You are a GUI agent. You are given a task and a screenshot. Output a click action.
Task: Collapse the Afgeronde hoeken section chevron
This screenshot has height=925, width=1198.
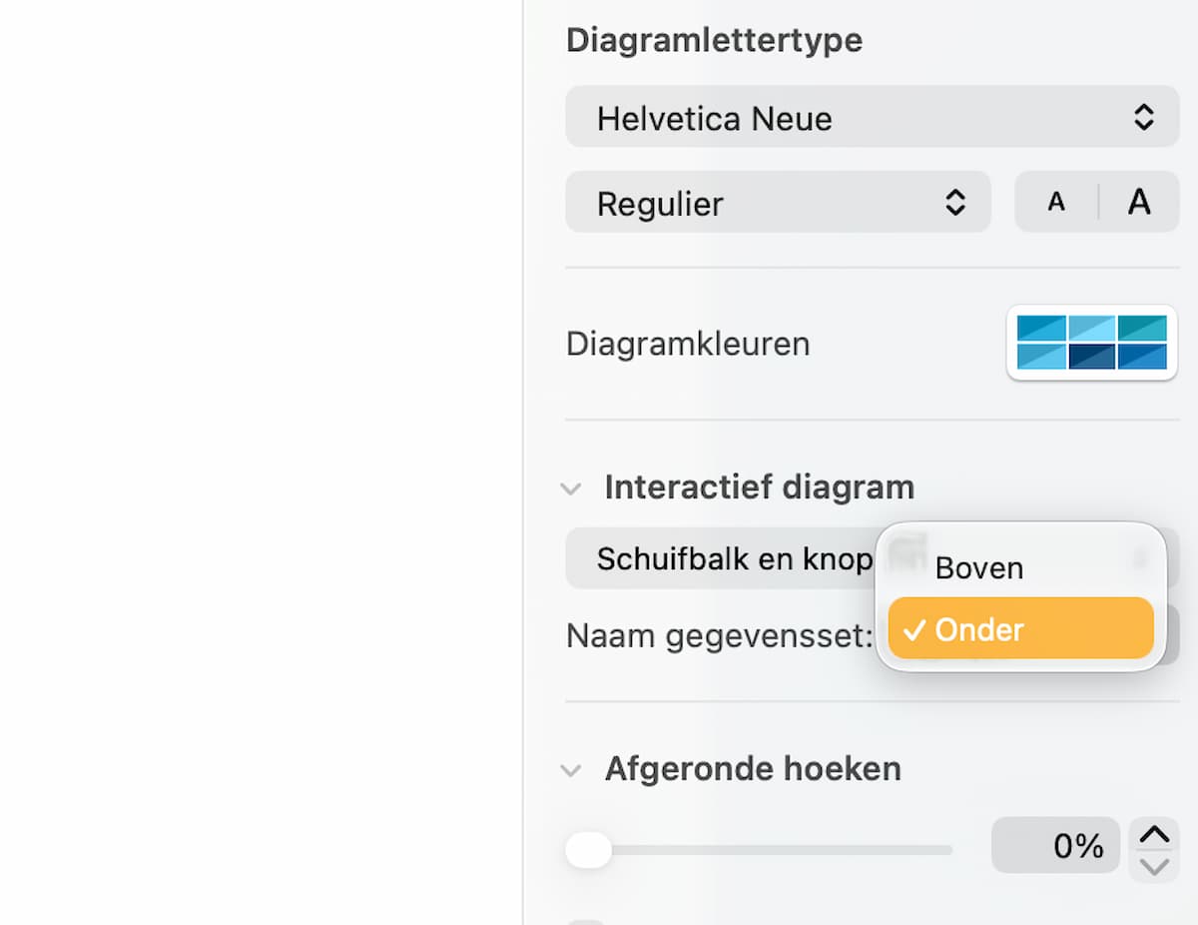(571, 770)
